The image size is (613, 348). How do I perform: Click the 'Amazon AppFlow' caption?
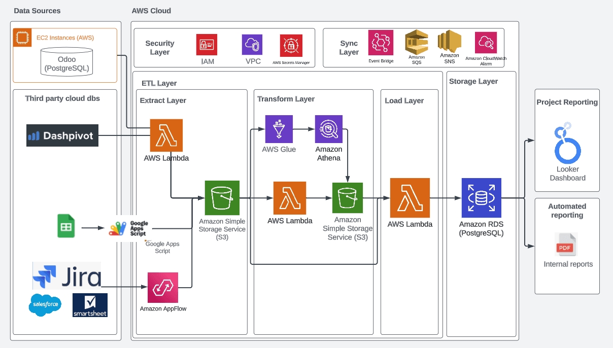click(x=163, y=308)
